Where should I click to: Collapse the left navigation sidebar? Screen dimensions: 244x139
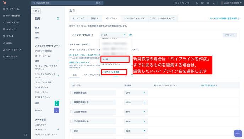[26, 135]
